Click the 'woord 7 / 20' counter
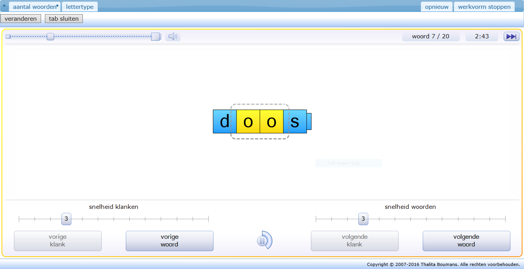524x269 pixels. [430, 36]
